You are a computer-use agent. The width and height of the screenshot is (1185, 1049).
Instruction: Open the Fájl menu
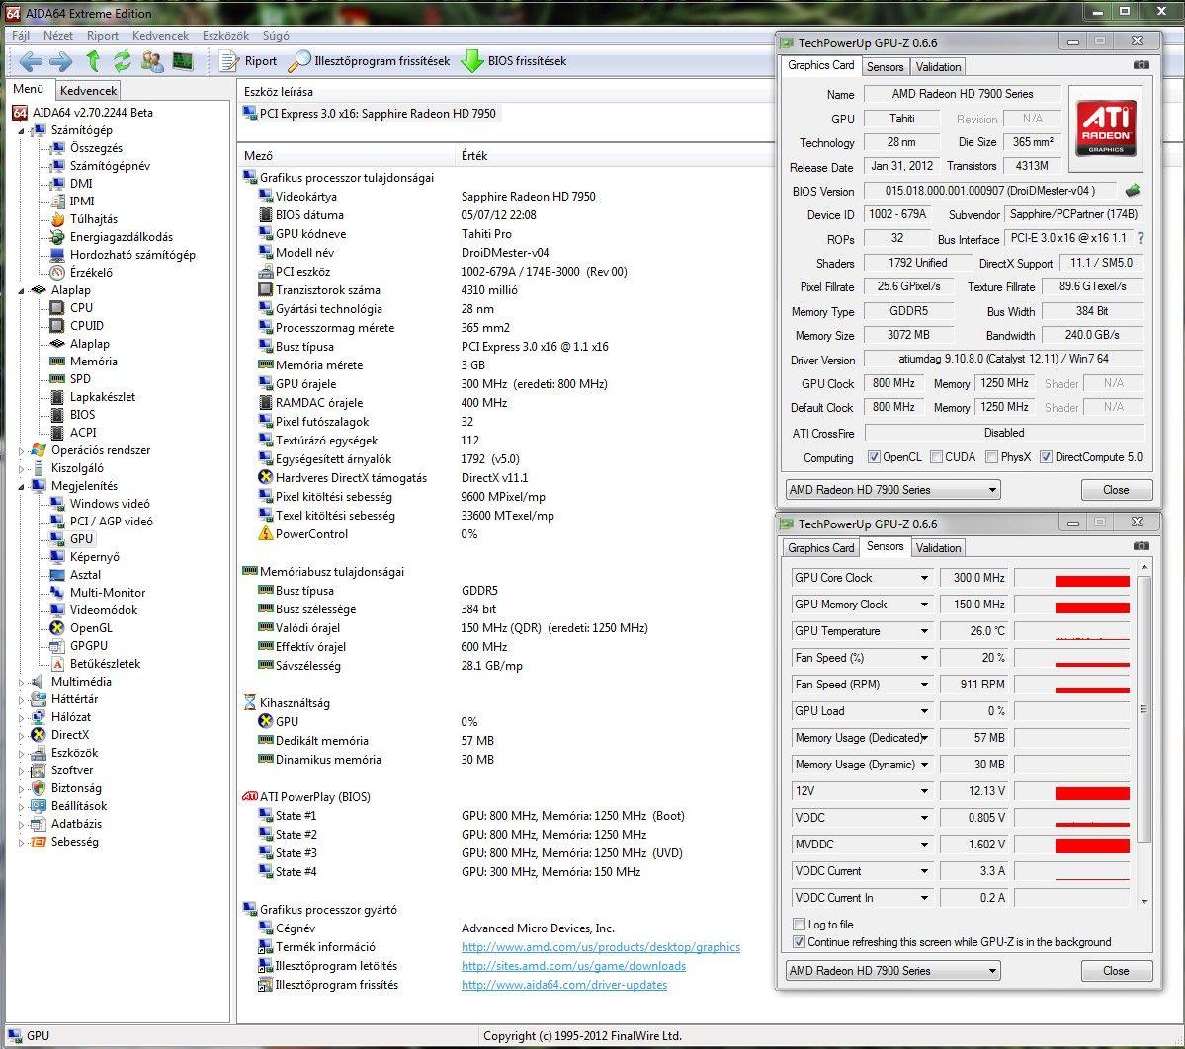pyautogui.click(x=21, y=36)
